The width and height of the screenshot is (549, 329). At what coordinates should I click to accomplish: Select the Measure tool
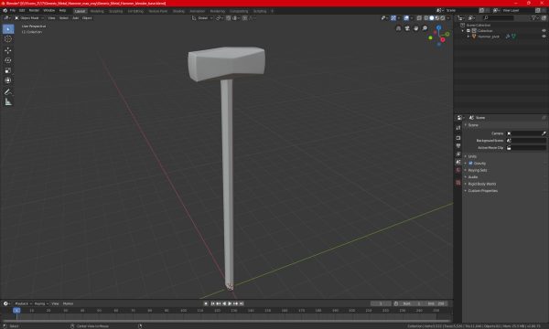pos(8,102)
